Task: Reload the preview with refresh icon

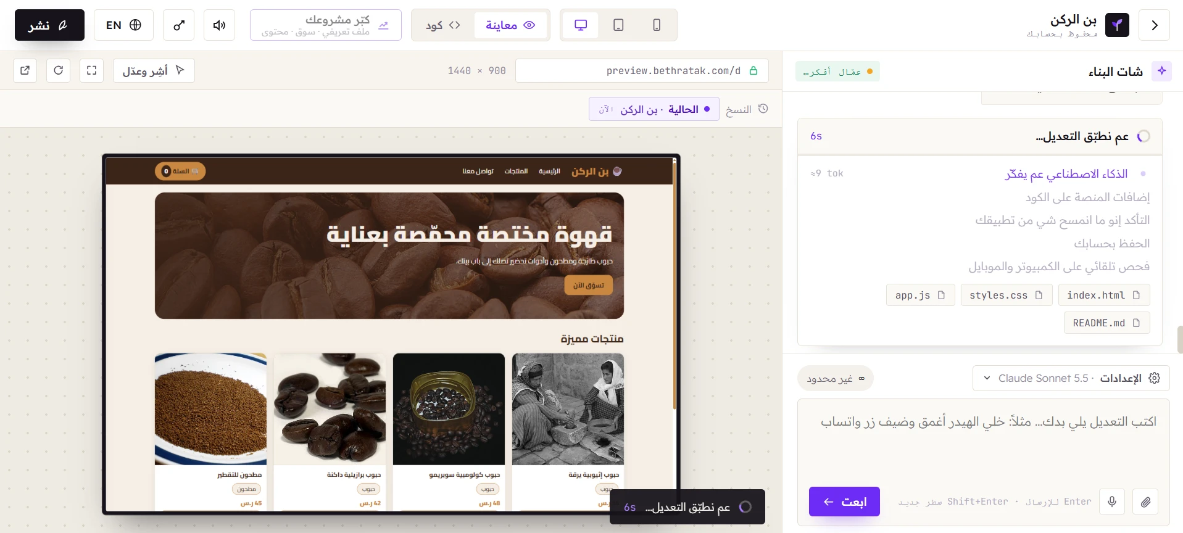Action: pos(59,70)
